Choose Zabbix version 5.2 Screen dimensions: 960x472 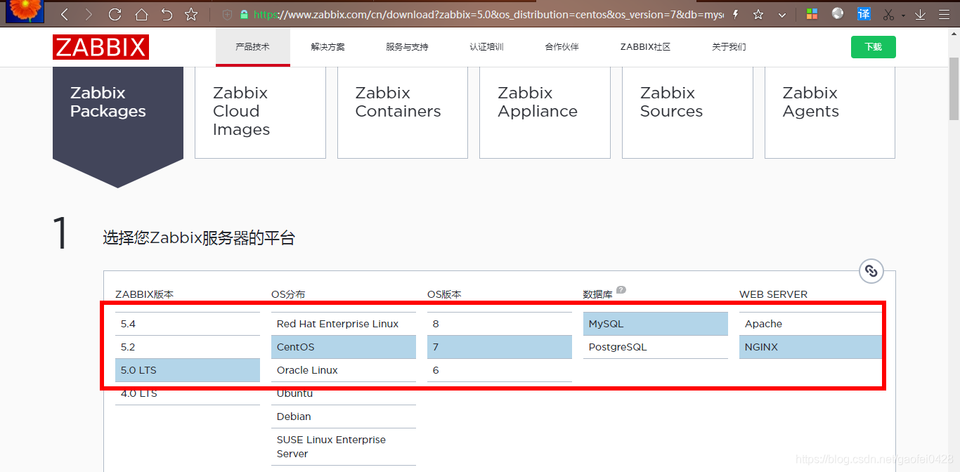(188, 347)
